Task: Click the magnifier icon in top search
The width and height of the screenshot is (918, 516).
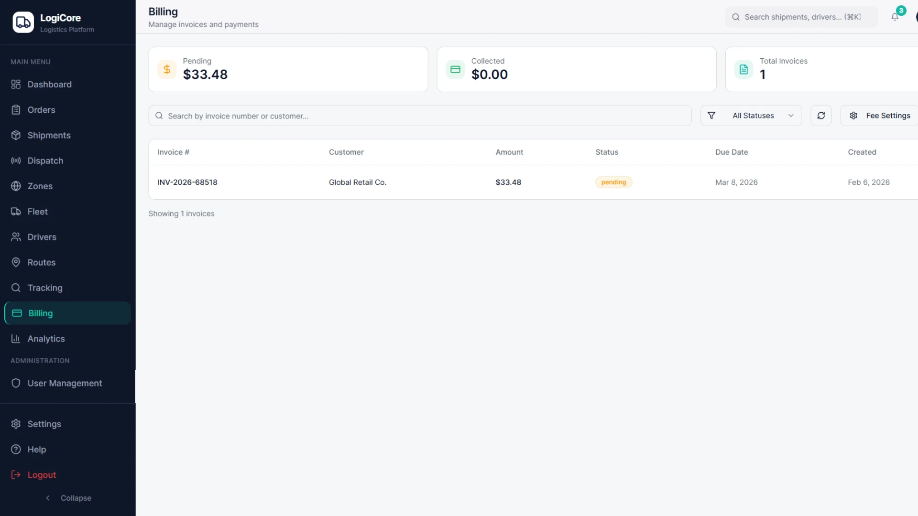Action: coord(736,17)
